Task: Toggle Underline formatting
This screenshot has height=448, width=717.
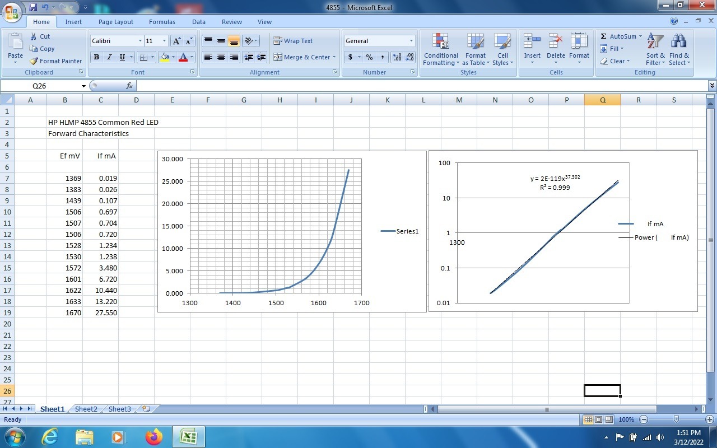Action: click(x=122, y=57)
